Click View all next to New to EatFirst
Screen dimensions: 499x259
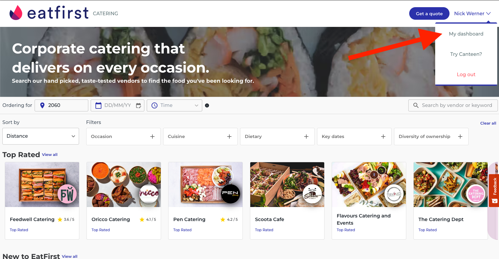tap(69, 256)
